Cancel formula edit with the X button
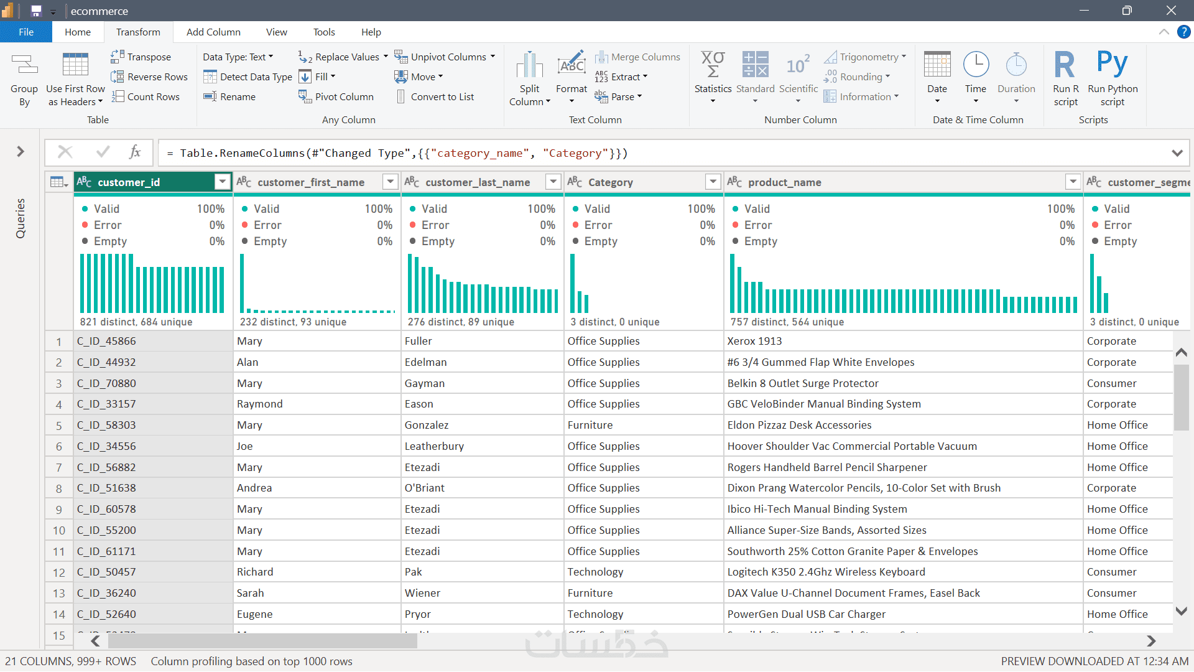The width and height of the screenshot is (1194, 672). 65,152
